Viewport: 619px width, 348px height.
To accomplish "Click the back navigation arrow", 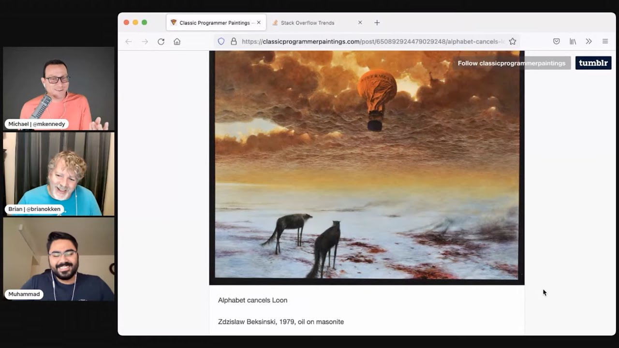I will pos(129,42).
